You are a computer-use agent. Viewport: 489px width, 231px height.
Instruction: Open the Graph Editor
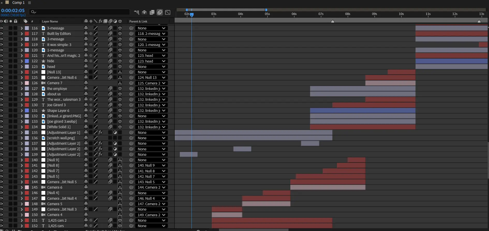click(x=168, y=12)
